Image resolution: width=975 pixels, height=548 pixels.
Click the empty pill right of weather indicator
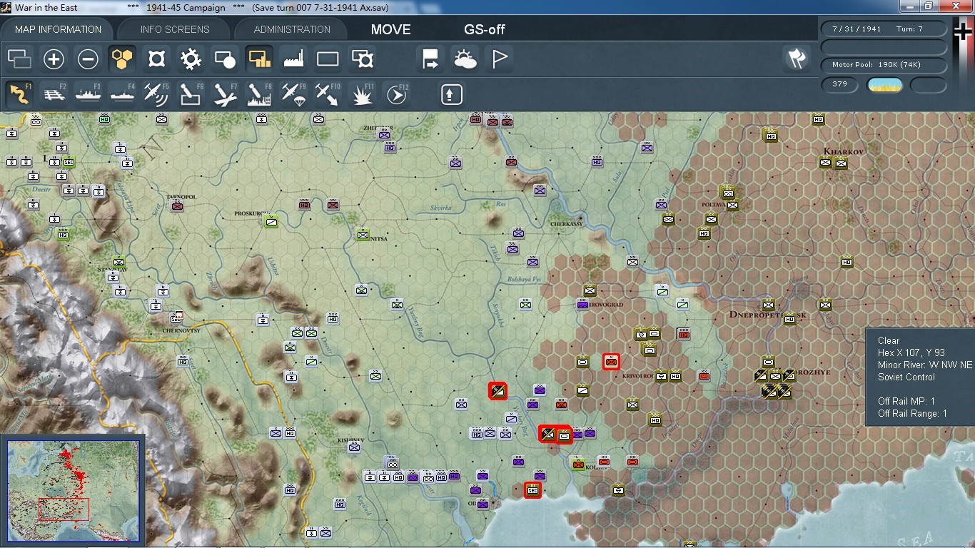[929, 85]
